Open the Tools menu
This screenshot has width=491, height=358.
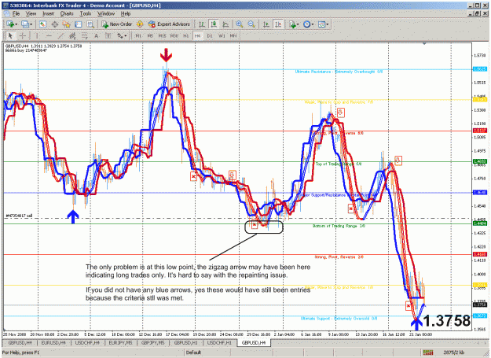(85, 13)
